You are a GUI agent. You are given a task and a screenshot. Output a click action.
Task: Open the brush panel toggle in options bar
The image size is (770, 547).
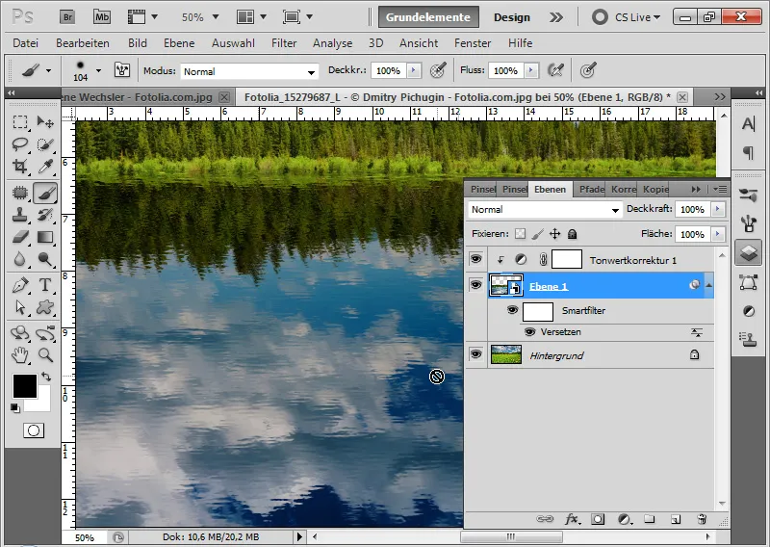[122, 70]
